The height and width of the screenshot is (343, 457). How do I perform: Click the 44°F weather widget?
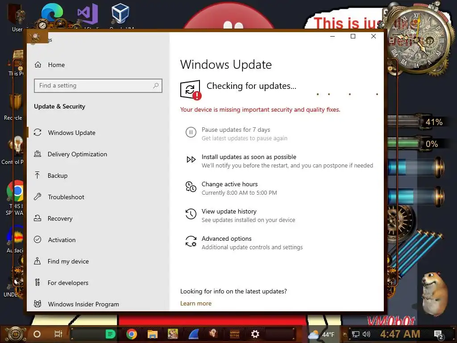click(321, 335)
